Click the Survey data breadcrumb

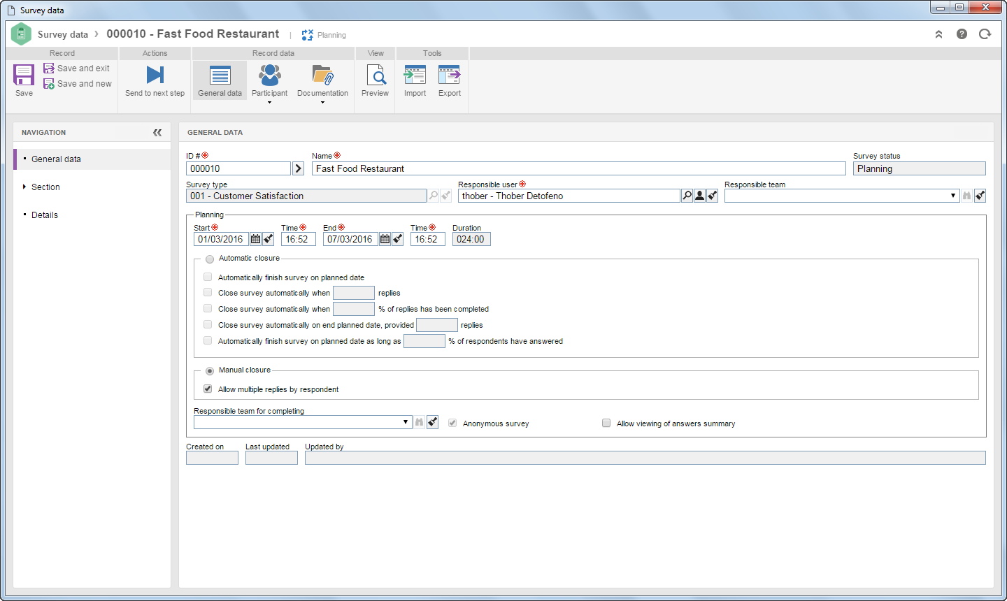coord(63,34)
